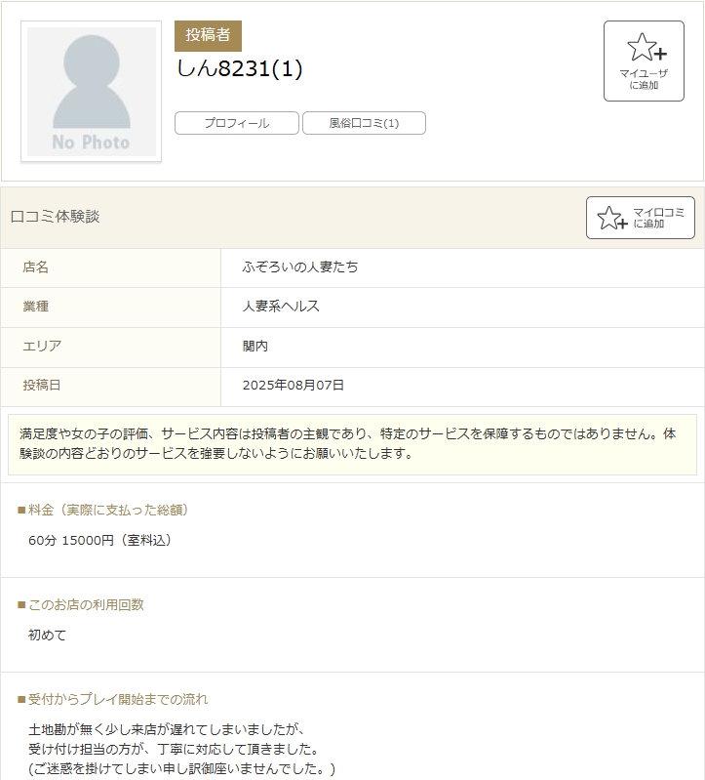The width and height of the screenshot is (705, 780).
Task: Click the yellow disclaimer notice text
Action: pyautogui.click(x=352, y=444)
